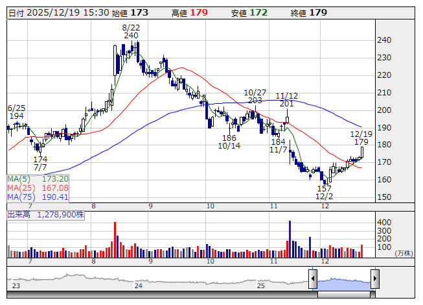Click the 10/14 186 low annotation
Screen dimensions: 423x305
pyautogui.click(x=229, y=142)
